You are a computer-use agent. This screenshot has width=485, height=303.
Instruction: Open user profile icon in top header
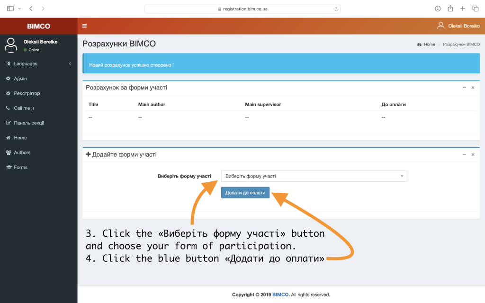click(x=441, y=26)
